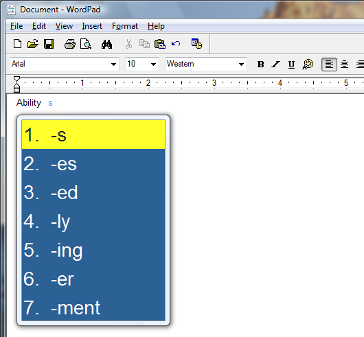The width and height of the screenshot is (364, 337).
Task: Open the Insert menu
Action: [92, 26]
